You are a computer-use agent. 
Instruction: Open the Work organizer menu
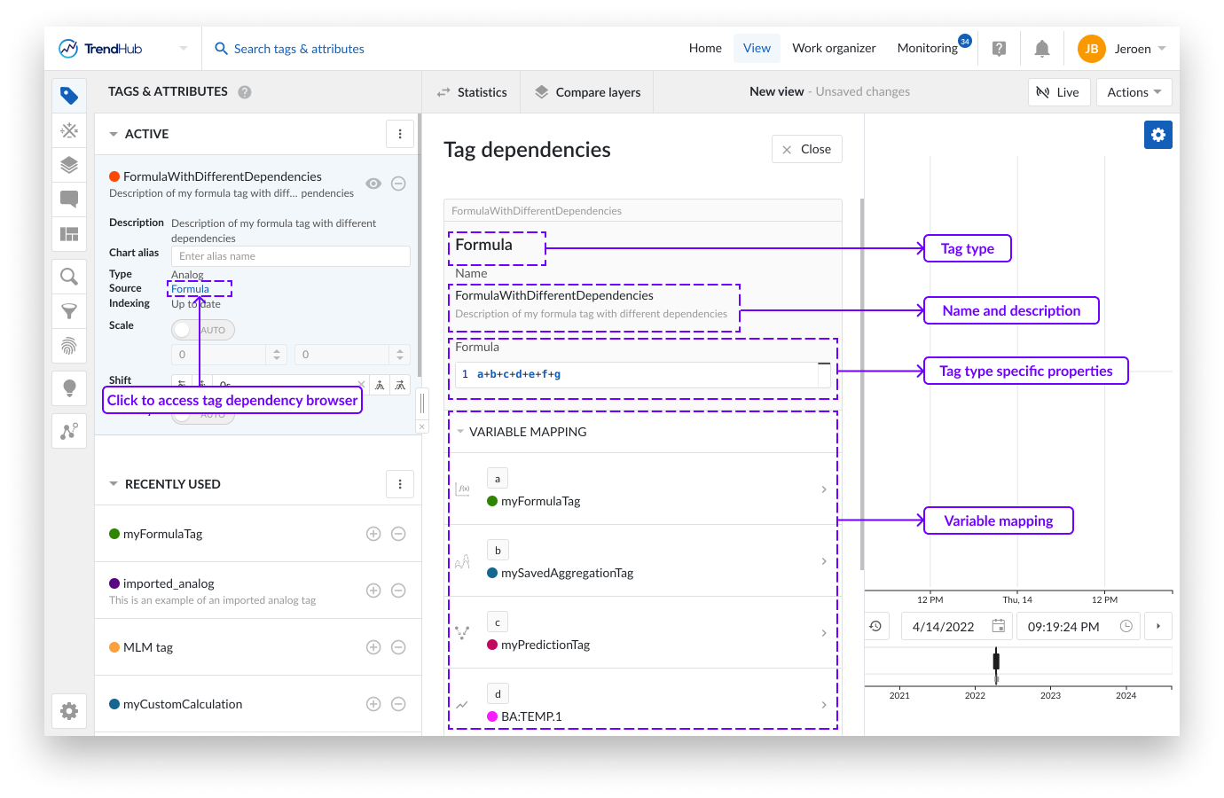point(833,49)
